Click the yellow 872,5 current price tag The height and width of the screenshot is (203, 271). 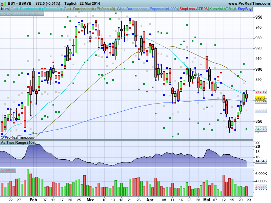260,98
